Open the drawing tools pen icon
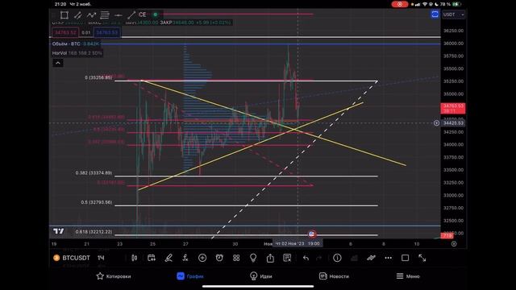This screenshot has height=290, width=516. [x=169, y=258]
